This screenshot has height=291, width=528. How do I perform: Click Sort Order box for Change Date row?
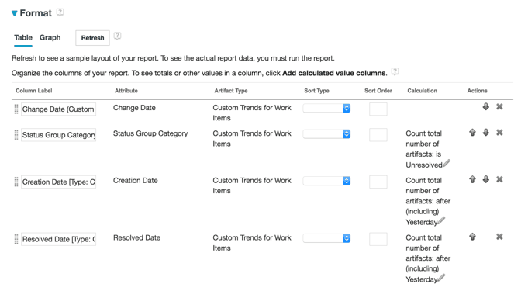378,109
